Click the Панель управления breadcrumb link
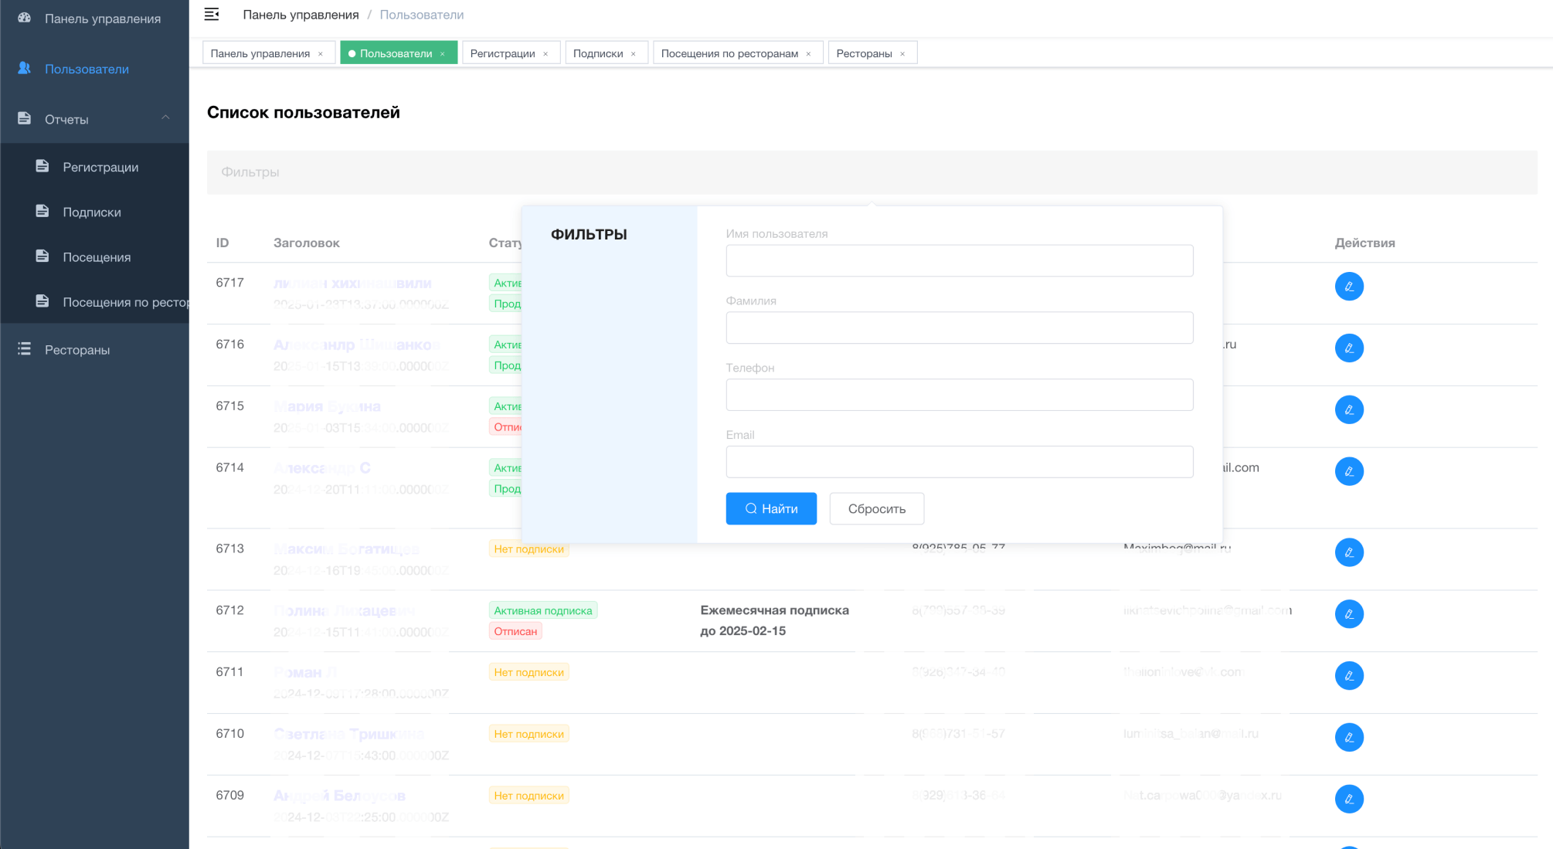Screen dimensions: 1553x849 click(301, 15)
